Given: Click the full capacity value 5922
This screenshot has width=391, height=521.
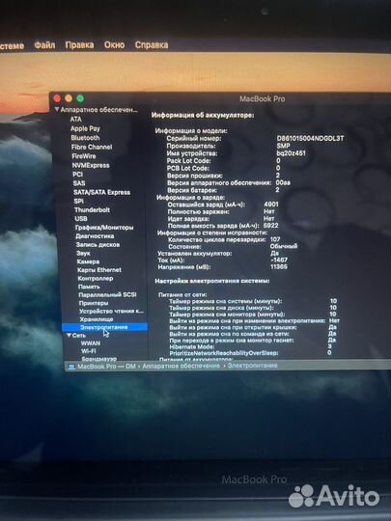Looking at the screenshot, I should coord(270,225).
